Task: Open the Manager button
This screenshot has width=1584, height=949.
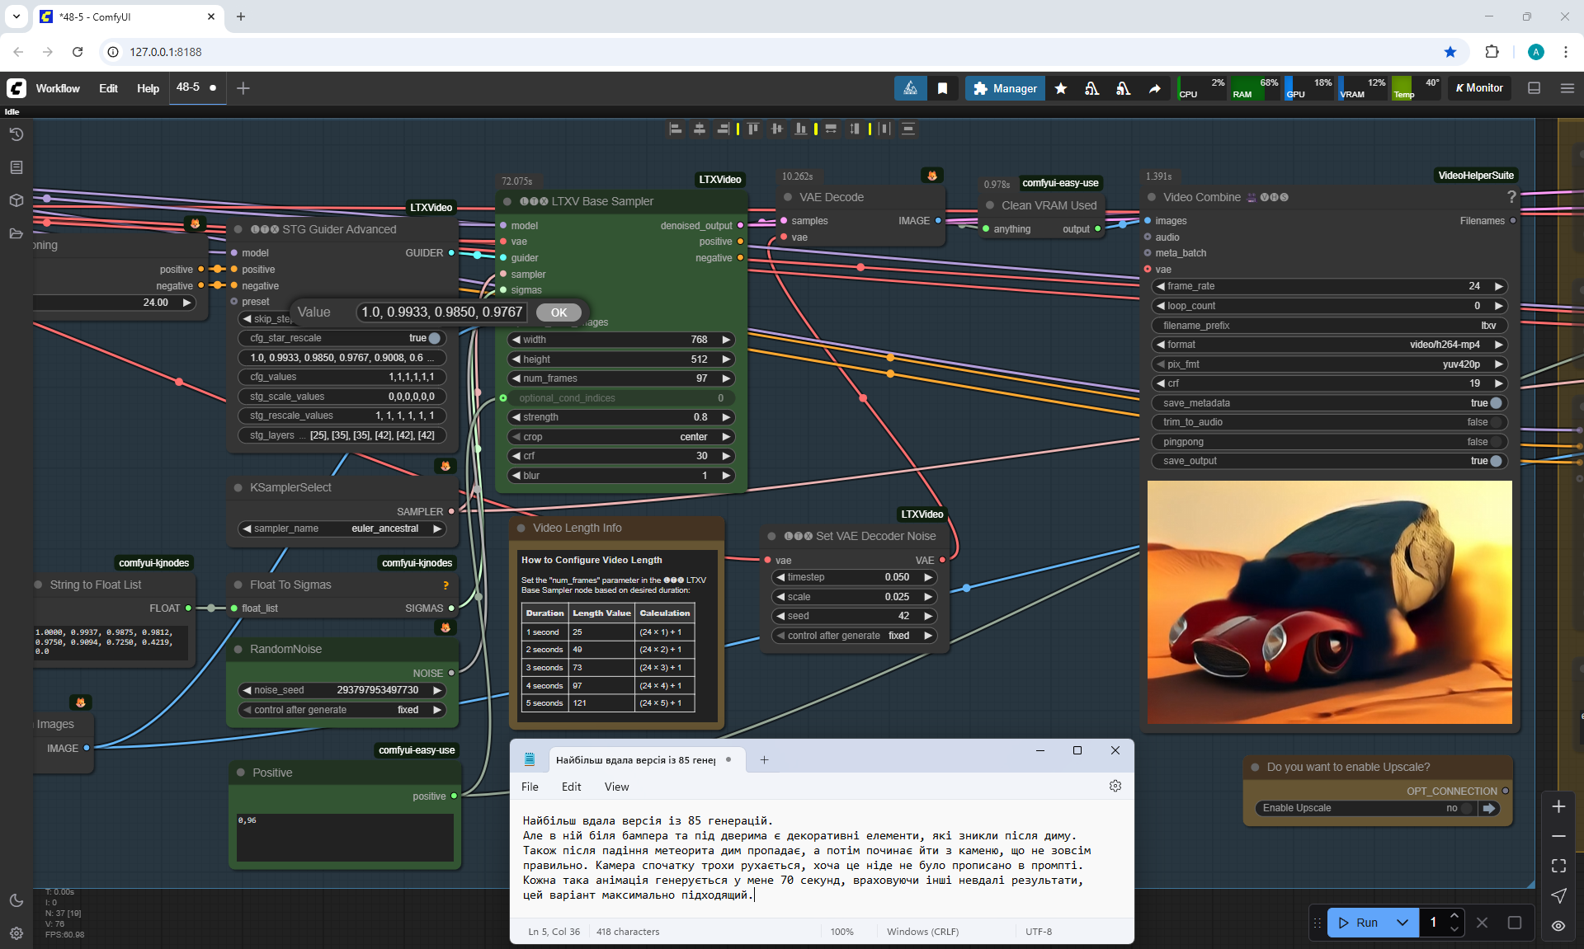Action: tap(1004, 88)
